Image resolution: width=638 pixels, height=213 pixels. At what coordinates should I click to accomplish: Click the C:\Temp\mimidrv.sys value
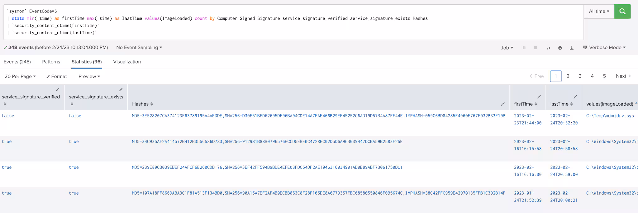[610, 116]
